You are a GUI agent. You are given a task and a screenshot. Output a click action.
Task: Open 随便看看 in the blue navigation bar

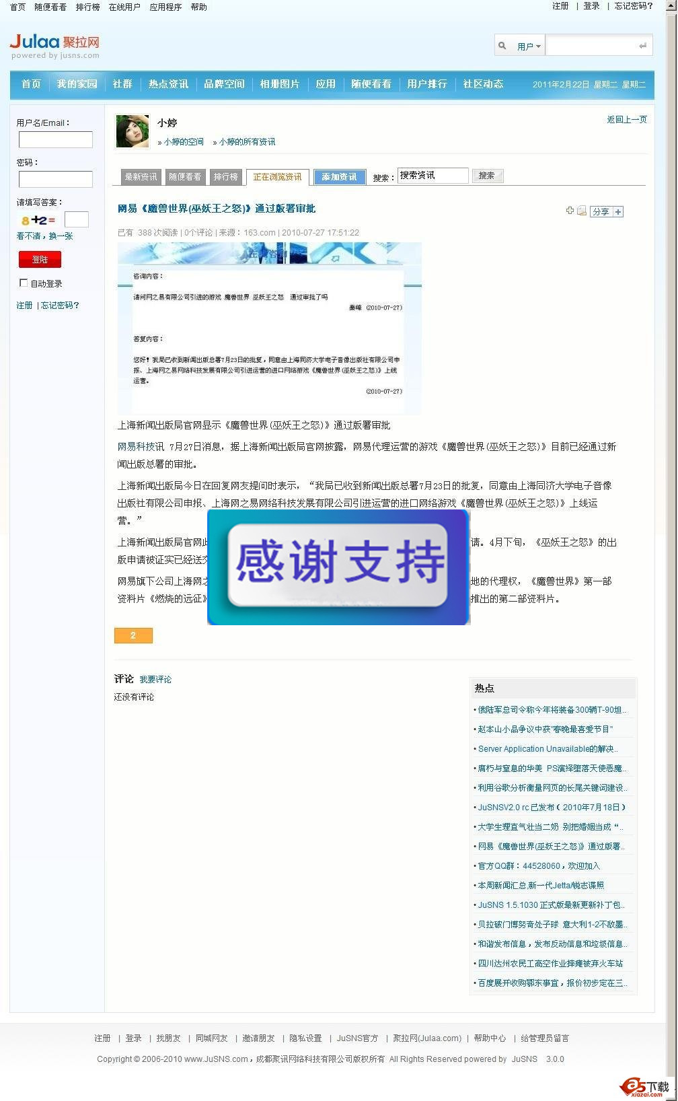pyautogui.click(x=371, y=84)
